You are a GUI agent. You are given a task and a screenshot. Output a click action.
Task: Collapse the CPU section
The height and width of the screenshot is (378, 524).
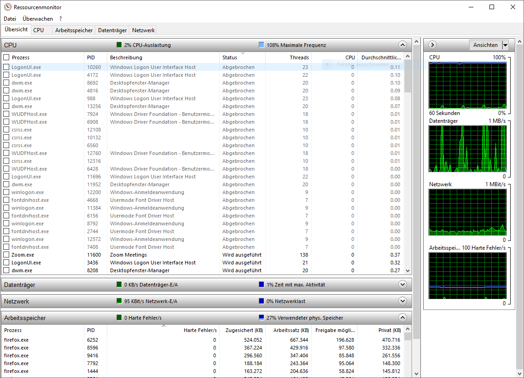pos(402,45)
